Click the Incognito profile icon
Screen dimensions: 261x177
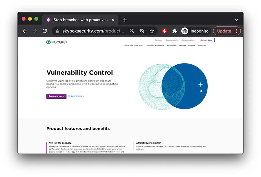185,31
